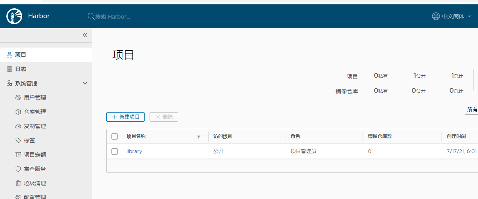Click the 镜像仓库 statistics label
The height and width of the screenshot is (199, 478).
pyautogui.click(x=347, y=91)
